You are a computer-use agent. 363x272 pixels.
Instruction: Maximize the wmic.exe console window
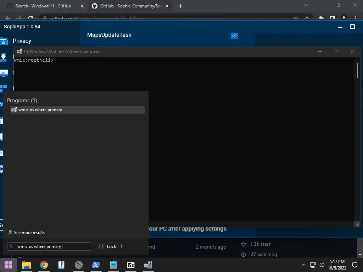336,51
